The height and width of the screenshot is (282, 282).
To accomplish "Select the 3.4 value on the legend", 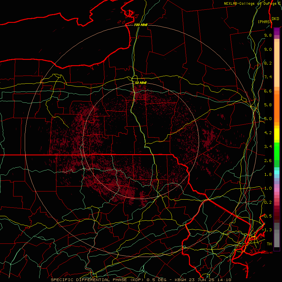I will tap(268, 147).
